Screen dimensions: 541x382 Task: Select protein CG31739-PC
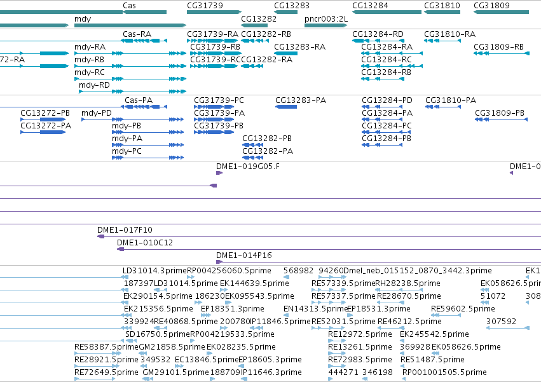tap(219, 100)
